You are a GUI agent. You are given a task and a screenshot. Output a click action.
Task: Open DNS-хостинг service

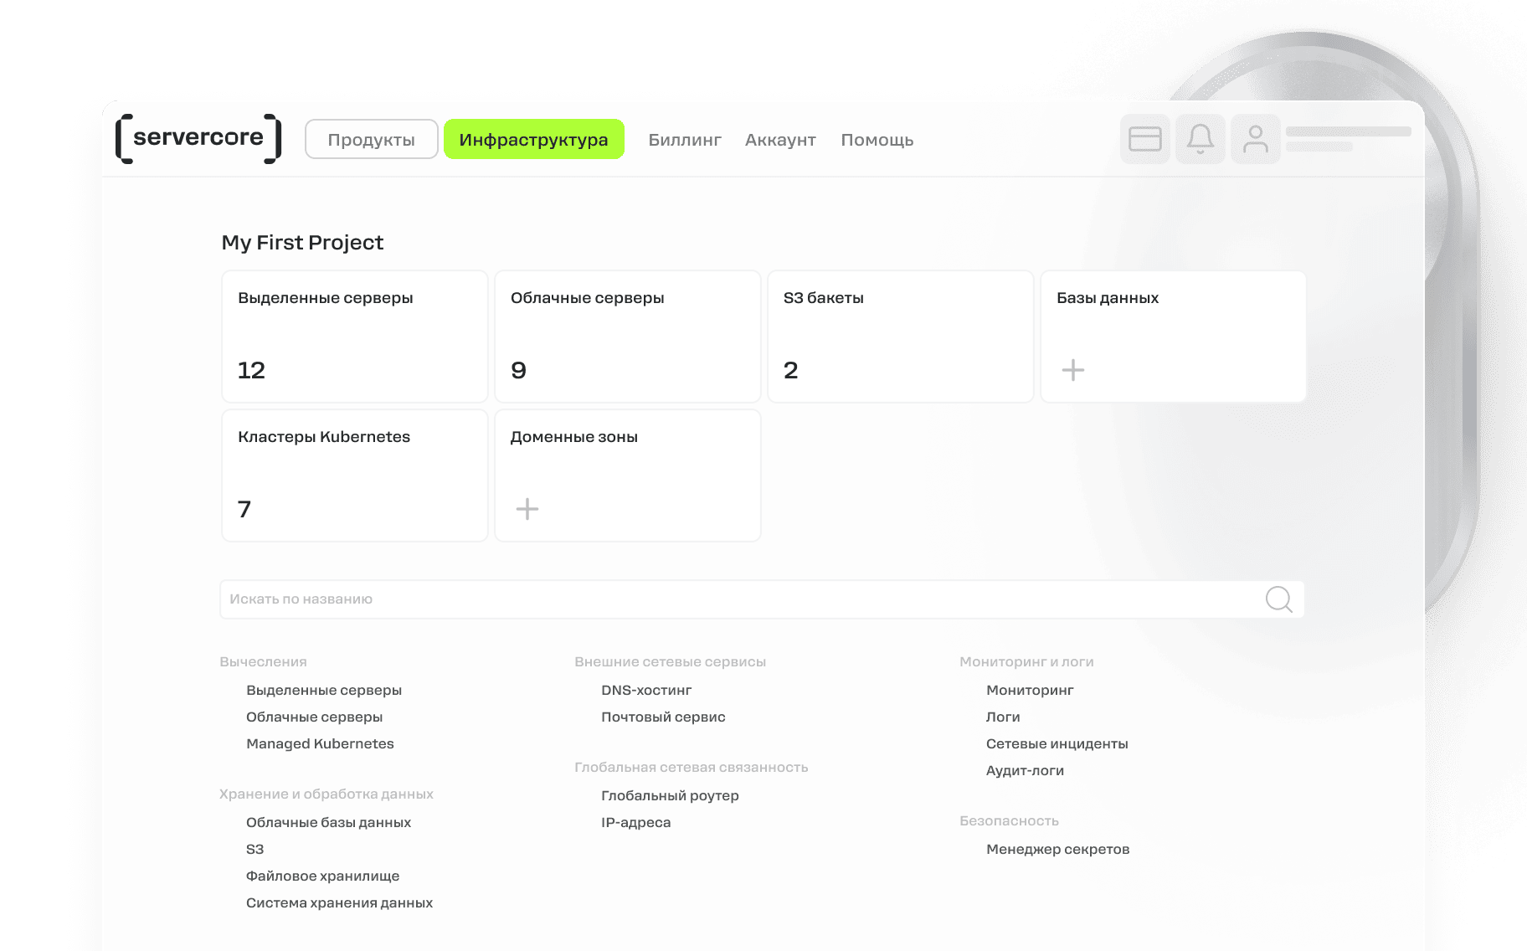645,689
